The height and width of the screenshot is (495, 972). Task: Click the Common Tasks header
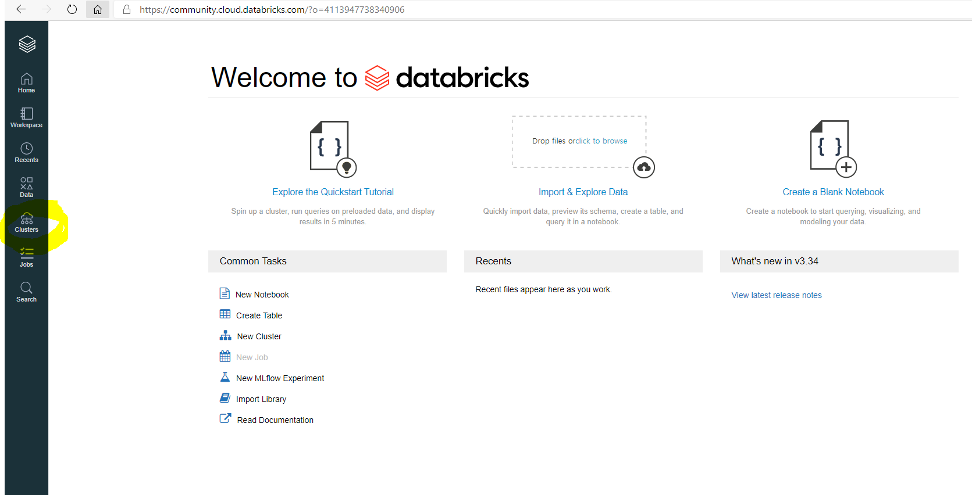(327, 261)
